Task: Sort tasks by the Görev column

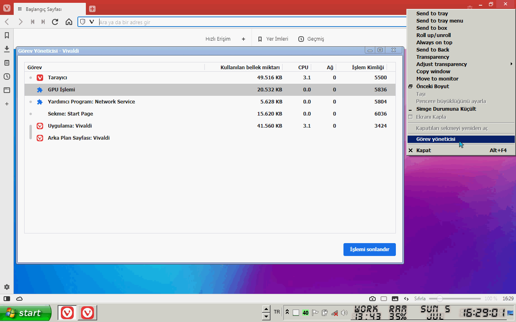Action: pyautogui.click(x=114, y=67)
